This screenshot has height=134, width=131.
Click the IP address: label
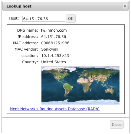[28, 37]
